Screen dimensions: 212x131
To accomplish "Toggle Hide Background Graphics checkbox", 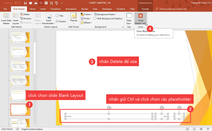I will click(95, 19).
